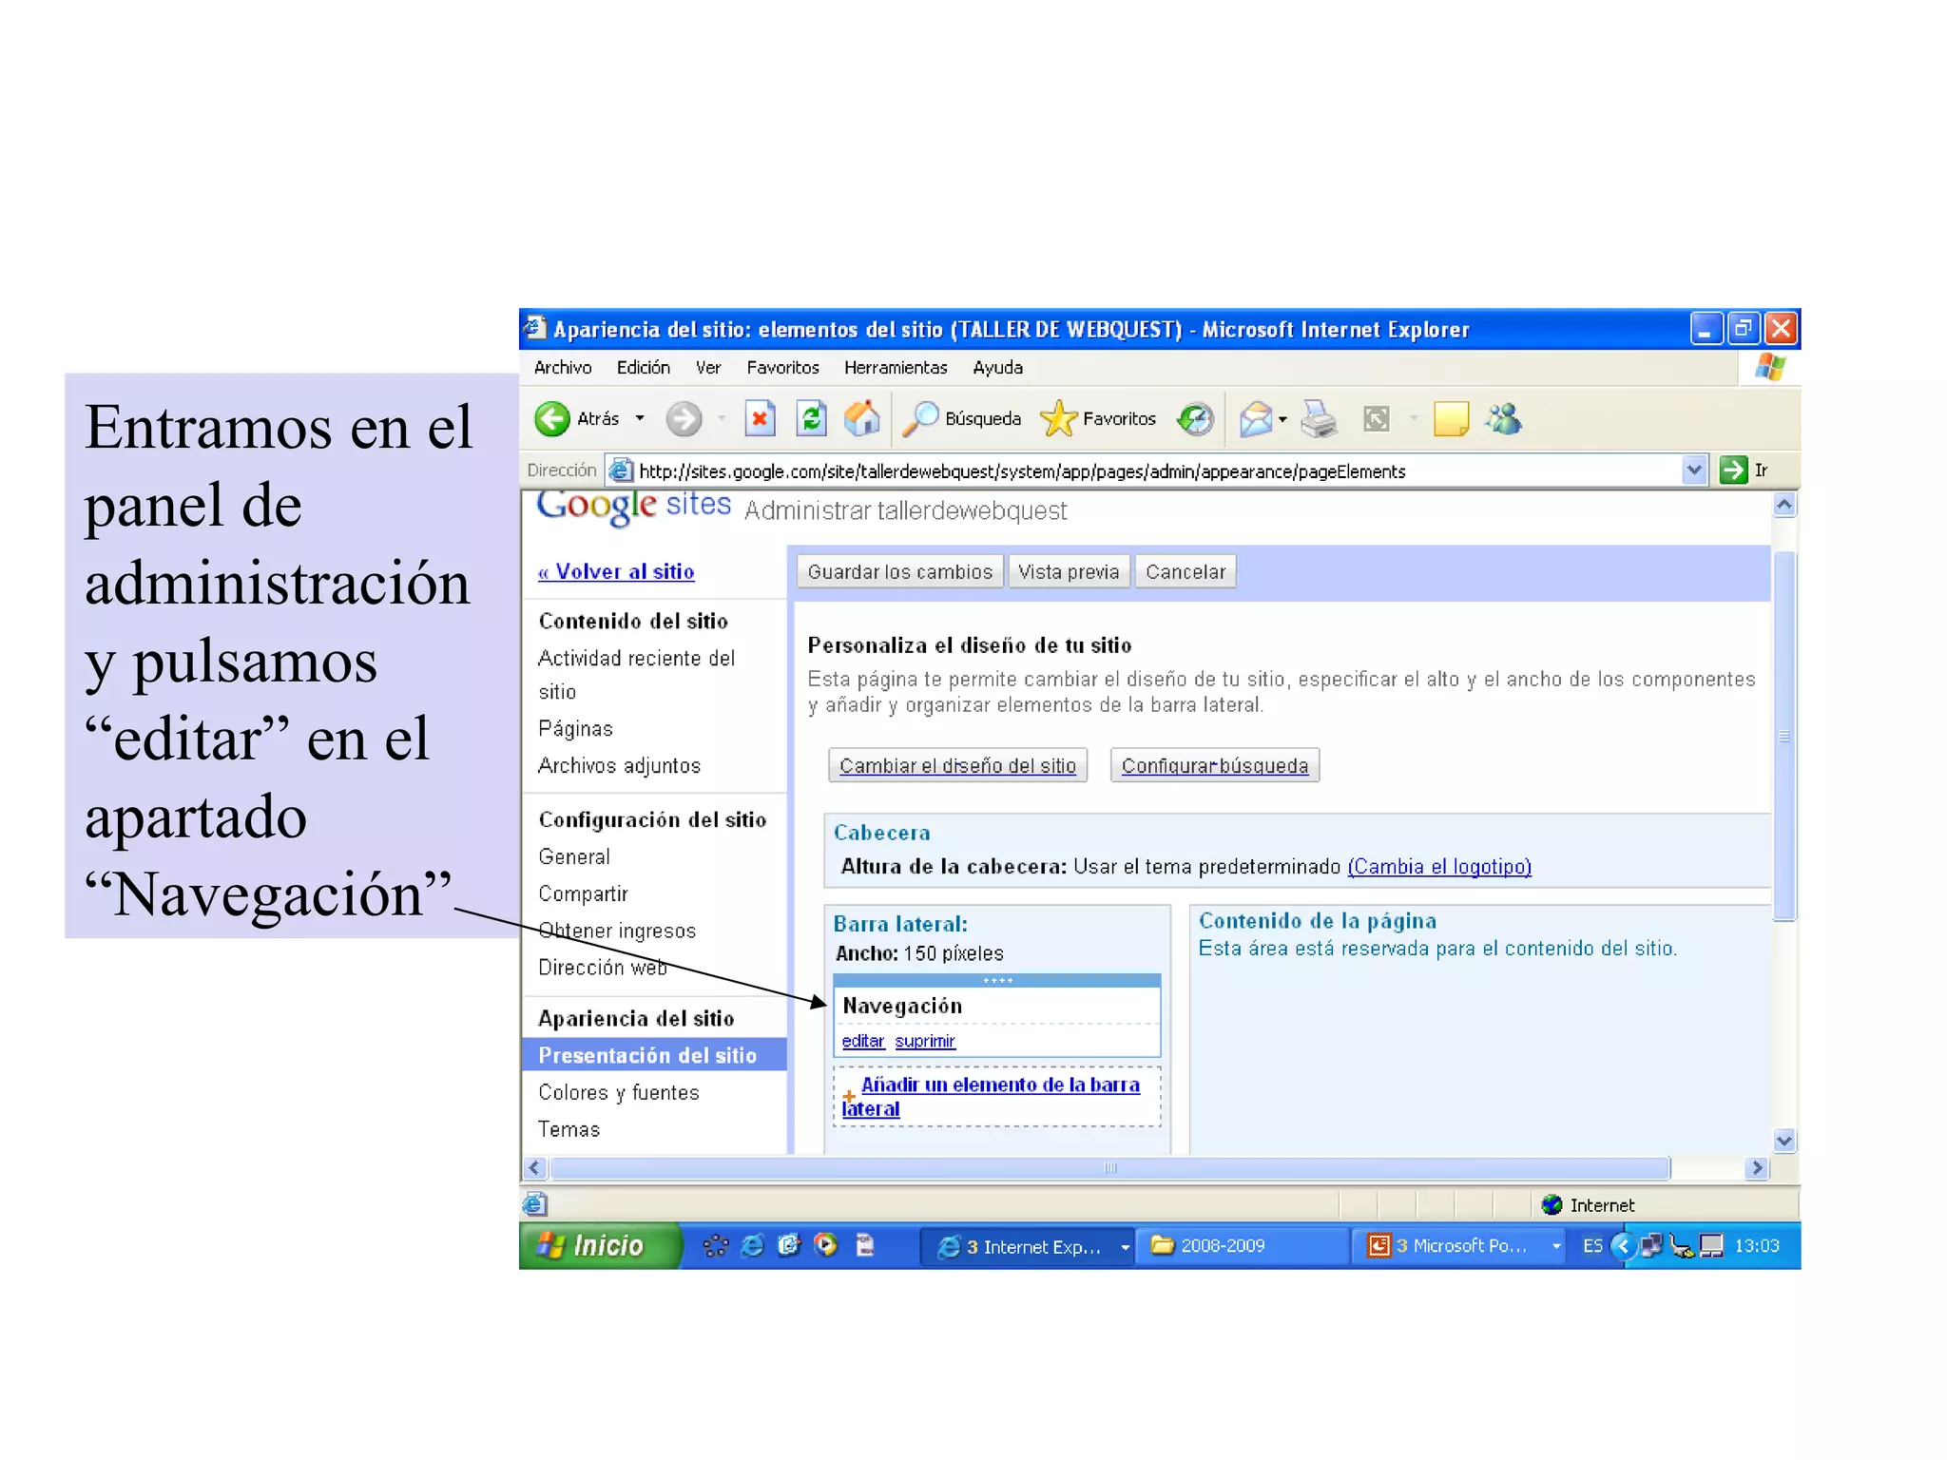Click the Atrás back arrow icon
This screenshot has width=1947, height=1460.
[552, 419]
